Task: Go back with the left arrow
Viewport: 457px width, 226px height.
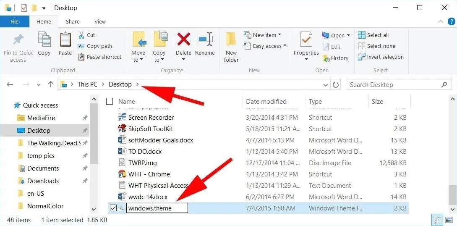Action: 10,84
